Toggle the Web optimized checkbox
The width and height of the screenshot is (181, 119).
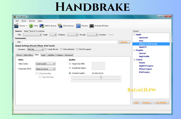[x=61, y=49]
